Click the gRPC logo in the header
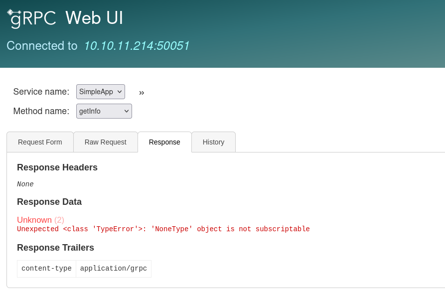Image resolution: width=445 pixels, height=295 pixels. 32,18
